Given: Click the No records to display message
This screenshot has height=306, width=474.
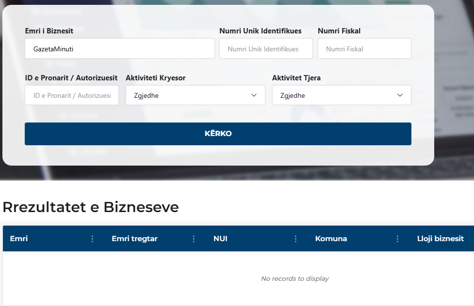Looking at the screenshot, I should [x=294, y=279].
